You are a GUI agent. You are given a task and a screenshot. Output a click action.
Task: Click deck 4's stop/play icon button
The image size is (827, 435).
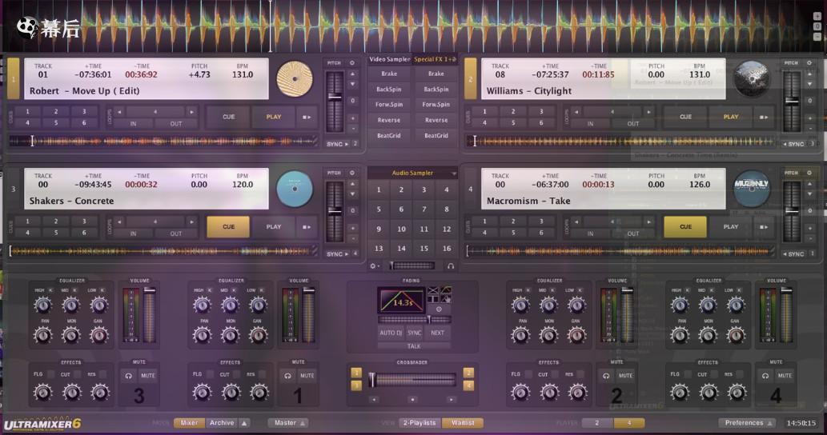click(x=763, y=227)
